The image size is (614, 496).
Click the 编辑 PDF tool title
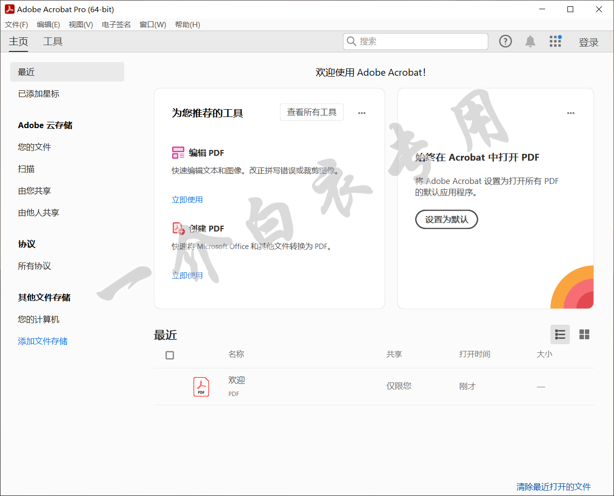point(207,153)
